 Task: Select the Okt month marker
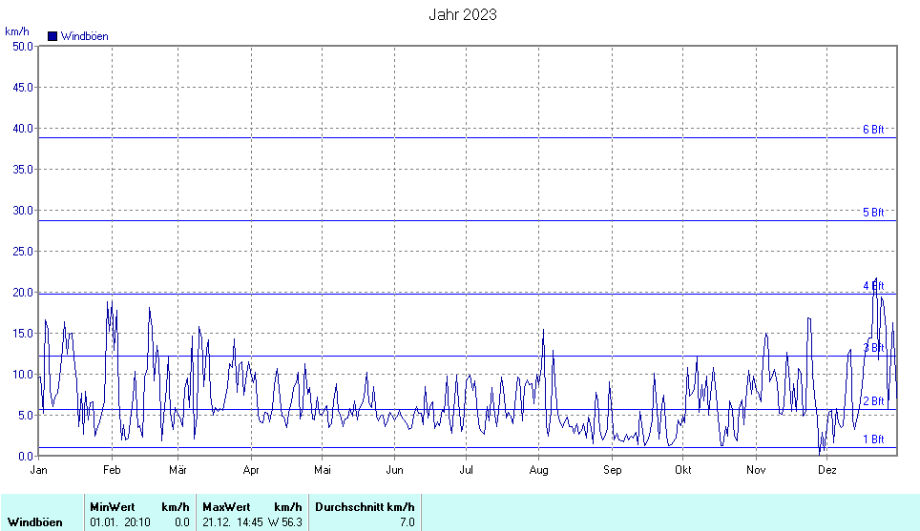tap(682, 470)
